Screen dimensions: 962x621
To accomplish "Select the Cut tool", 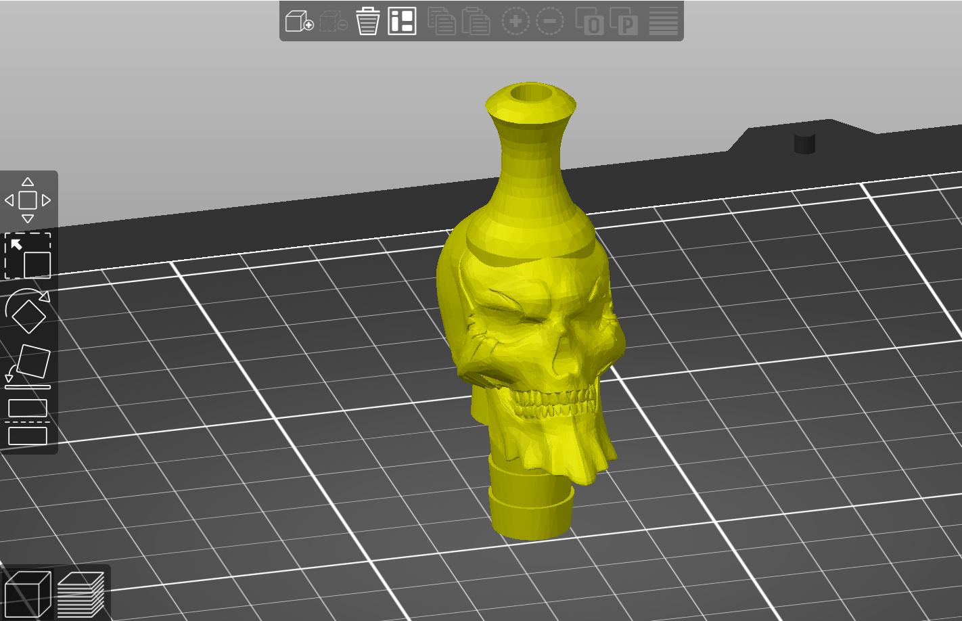I will (x=28, y=422).
